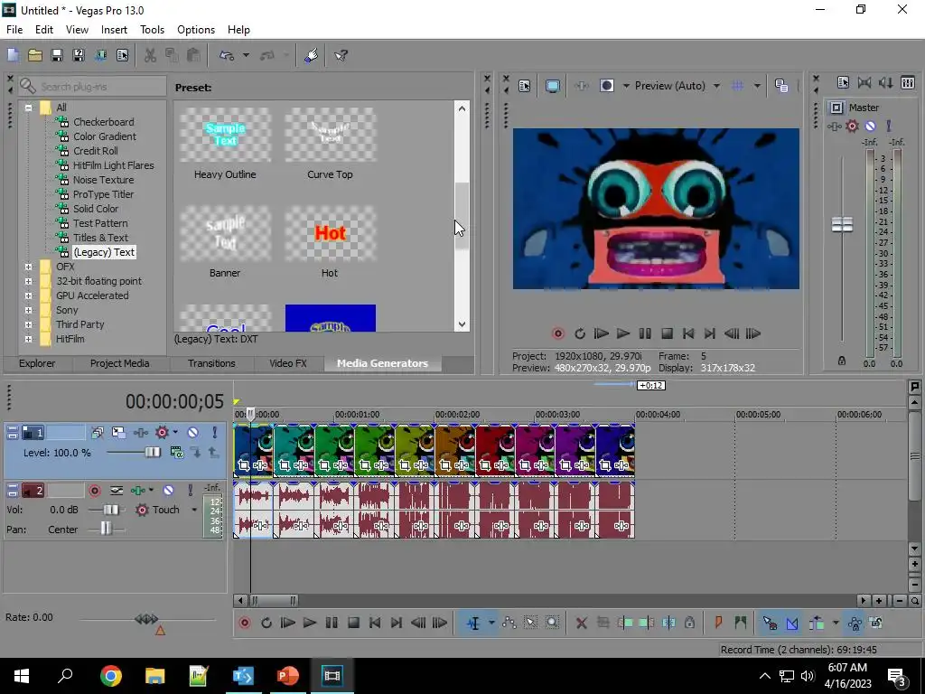Image resolution: width=925 pixels, height=694 pixels.
Task: Click Loop Playback in the timeline transport bar
Action: tap(266, 624)
